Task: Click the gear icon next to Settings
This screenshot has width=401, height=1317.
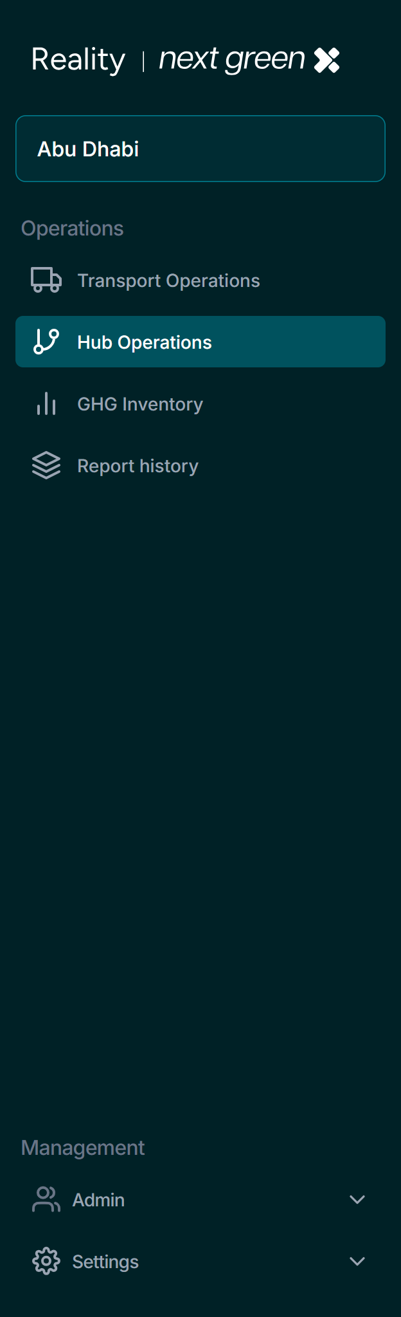Action: coord(46,1262)
